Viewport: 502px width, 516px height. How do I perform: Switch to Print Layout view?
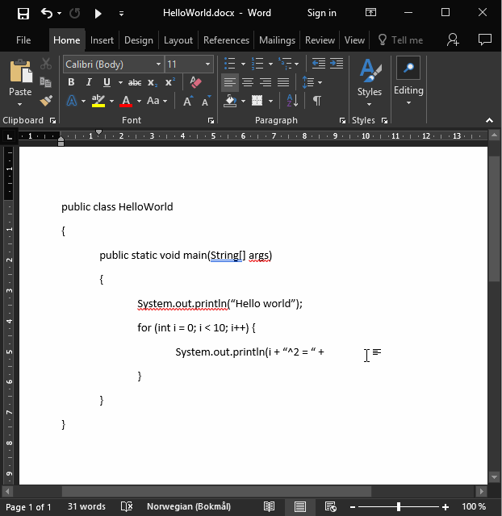click(x=299, y=506)
